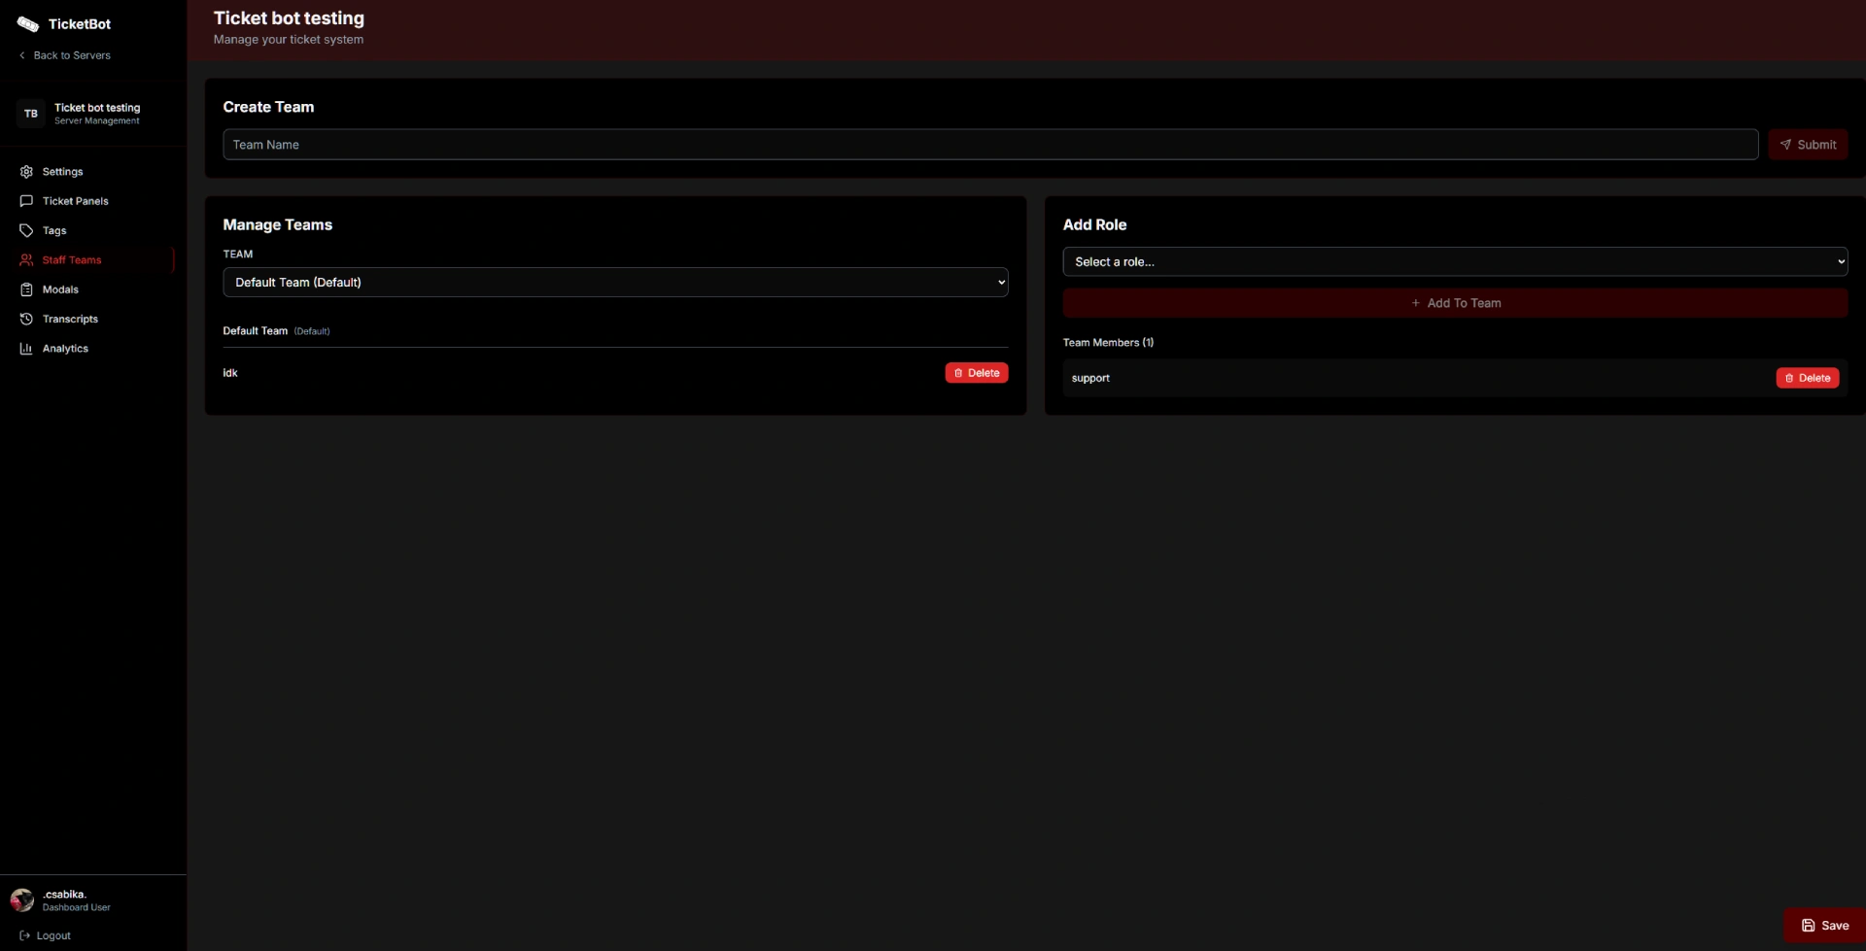Focus the Team Name input field

pyautogui.click(x=989, y=145)
